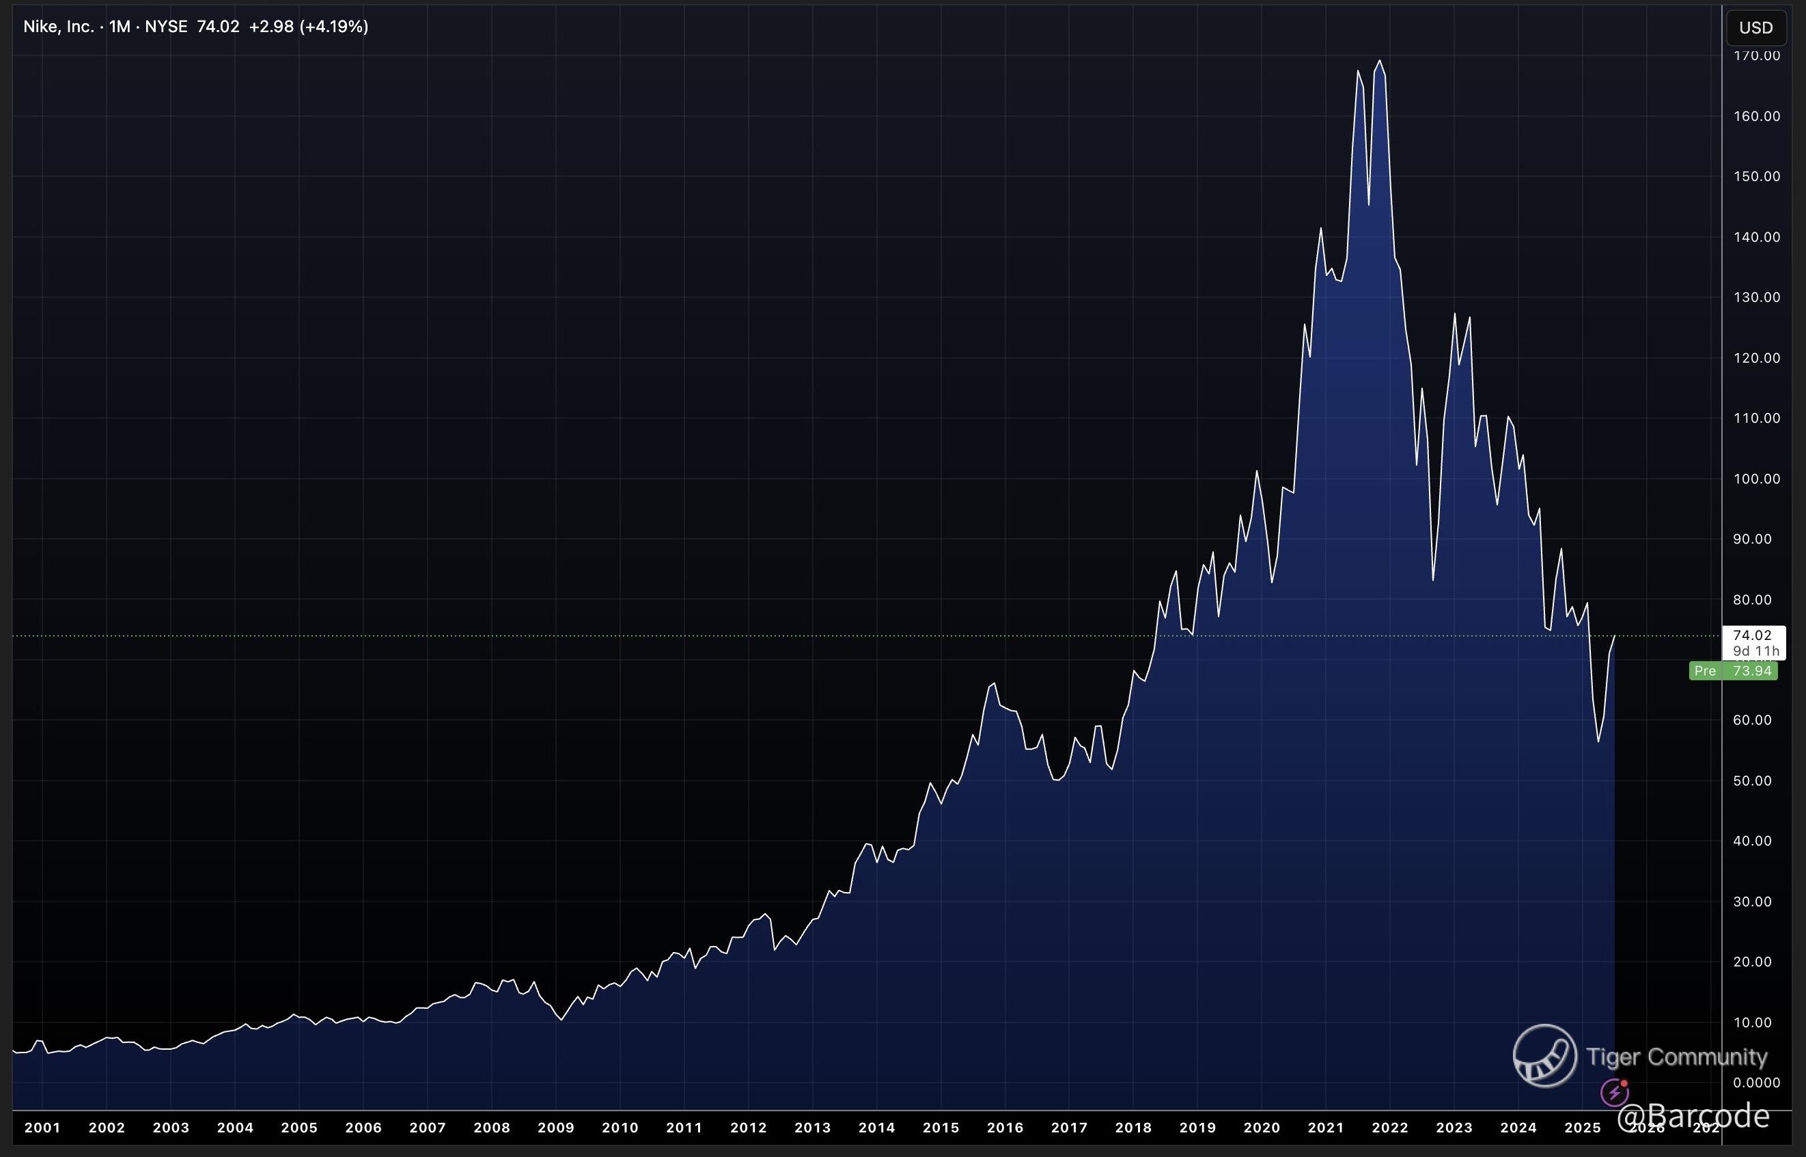Click the 150.00 price axis label
1806x1157 pixels.
tap(1756, 176)
